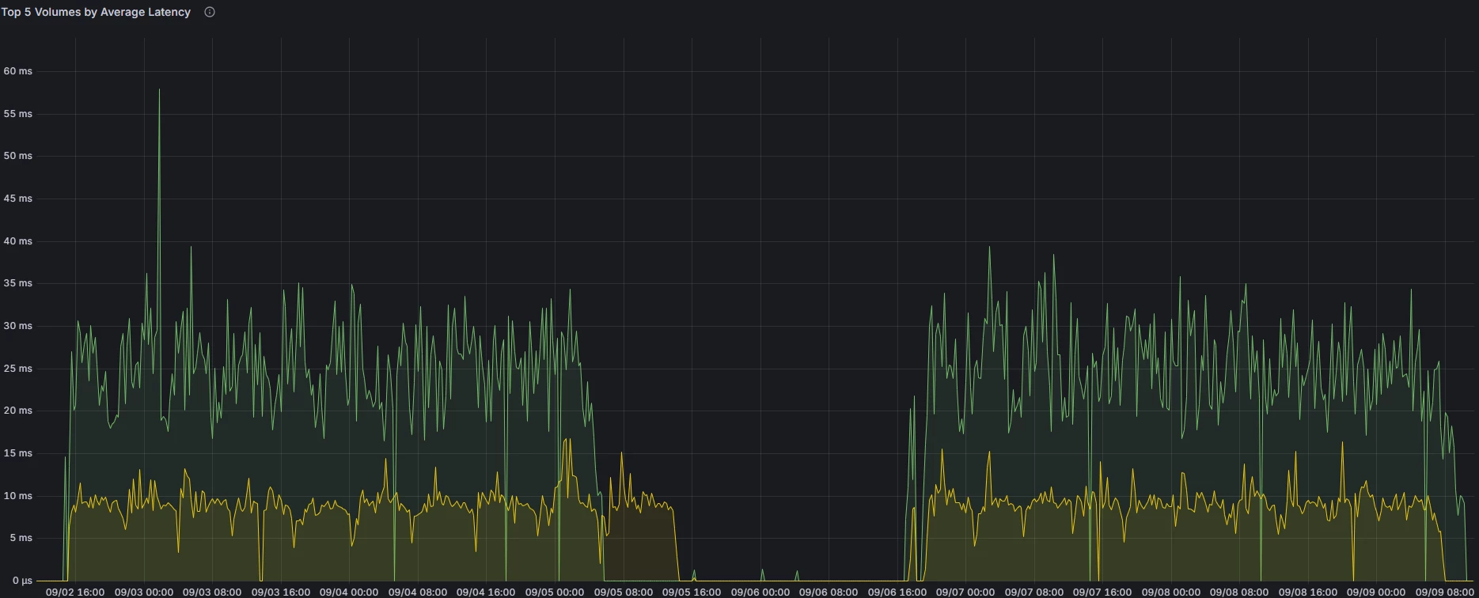Select the "09/07 00:00" time axis label
1479x598 pixels.
(965, 592)
